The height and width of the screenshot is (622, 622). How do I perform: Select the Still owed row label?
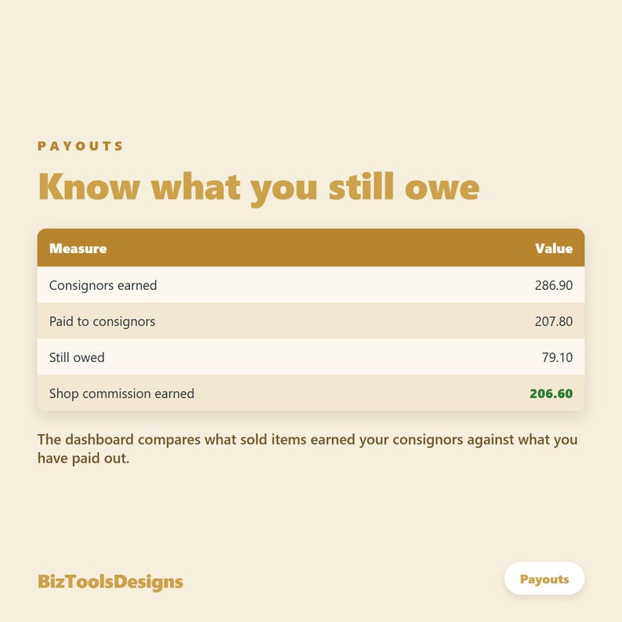77,357
